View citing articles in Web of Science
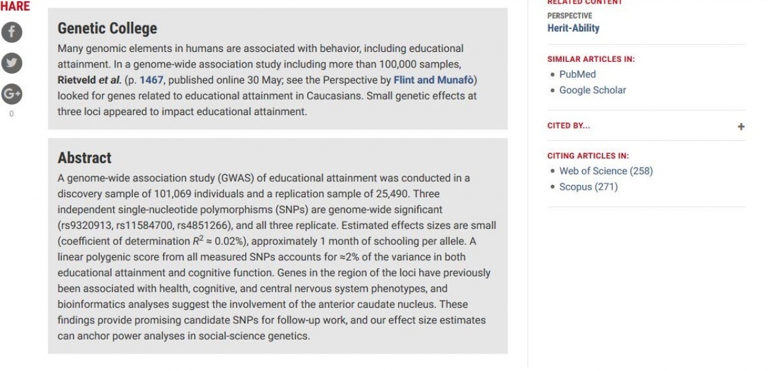This screenshot has width=776, height=371. pos(605,171)
